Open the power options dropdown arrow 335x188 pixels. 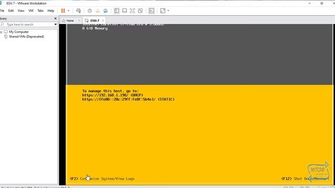[69, 10]
